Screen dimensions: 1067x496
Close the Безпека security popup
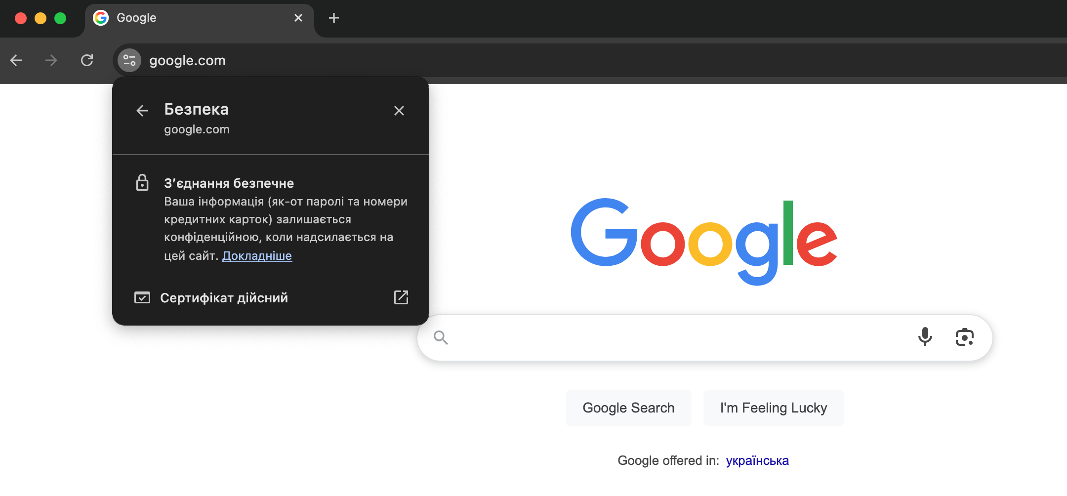[399, 111]
